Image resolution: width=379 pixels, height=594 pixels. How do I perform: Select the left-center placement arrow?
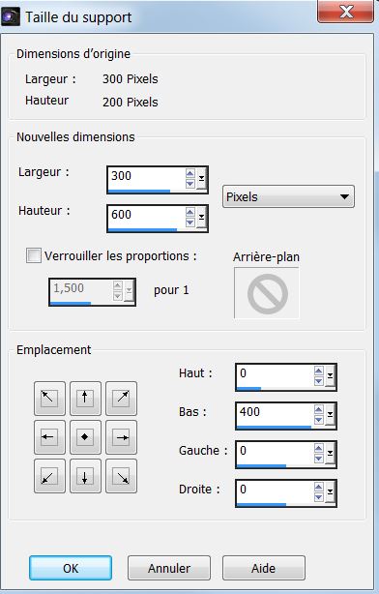click(49, 437)
